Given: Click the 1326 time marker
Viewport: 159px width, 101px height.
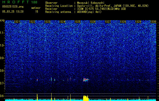Looking at the screenshot, I should coord(93,22).
